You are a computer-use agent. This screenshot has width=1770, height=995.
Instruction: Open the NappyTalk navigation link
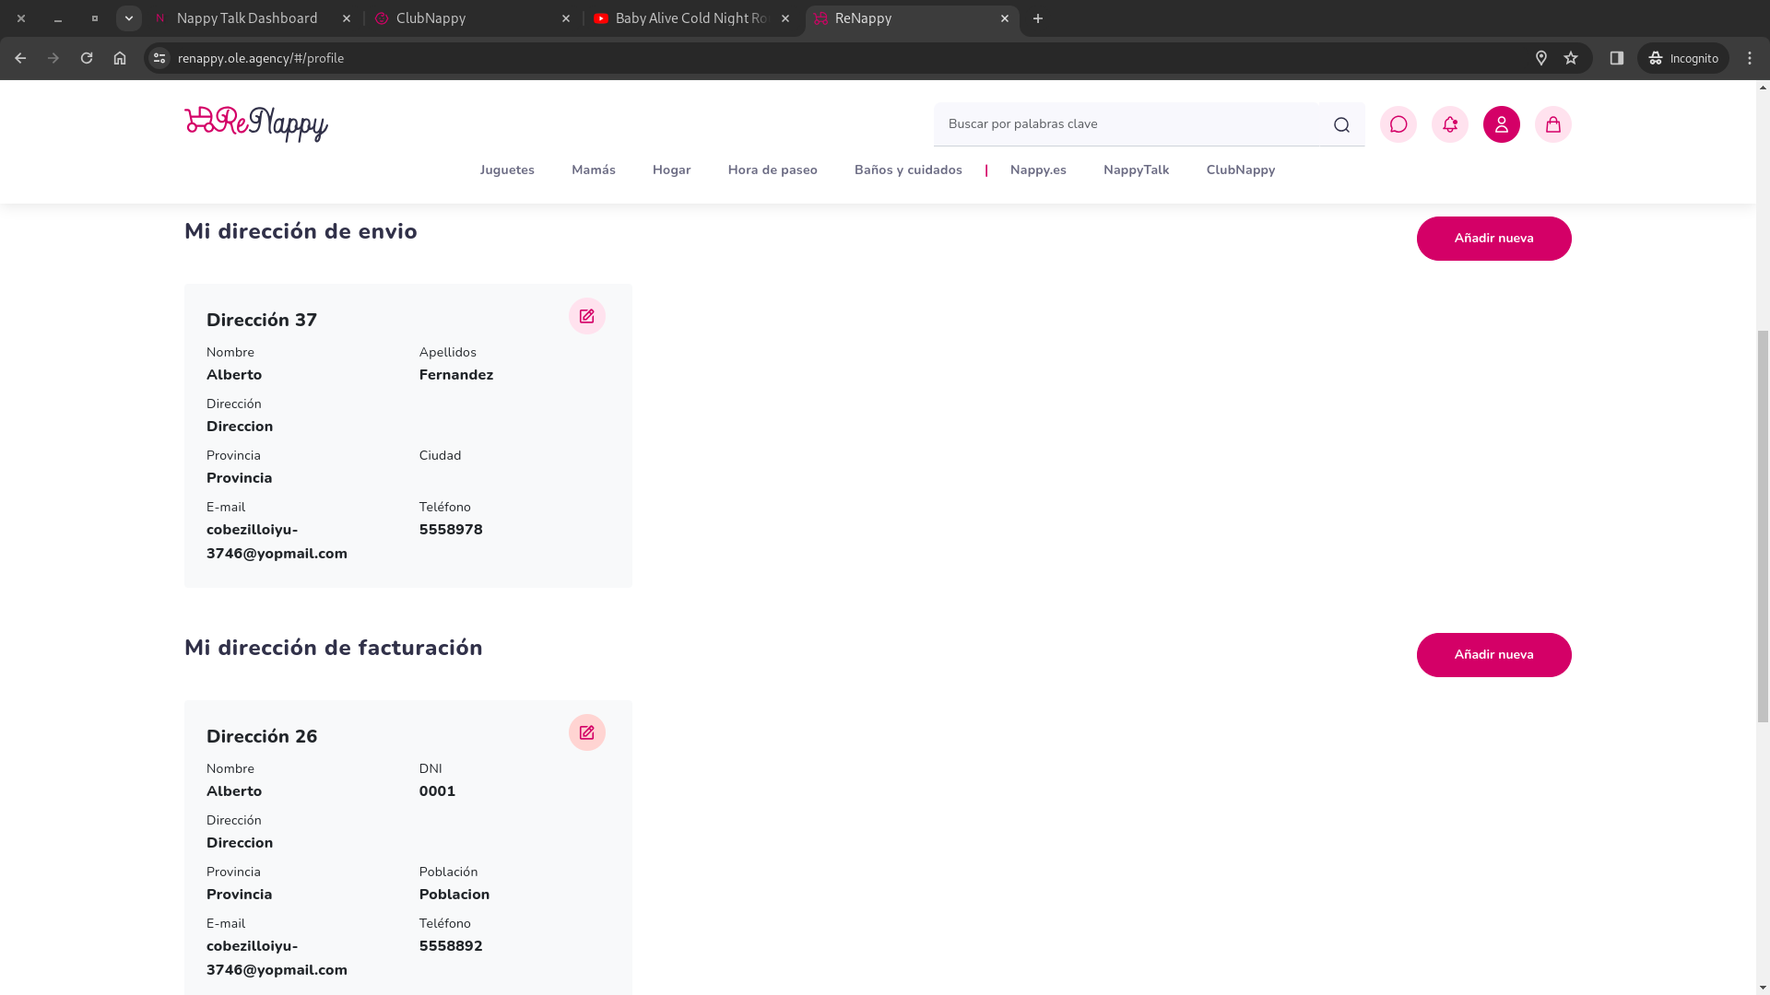pos(1136,170)
